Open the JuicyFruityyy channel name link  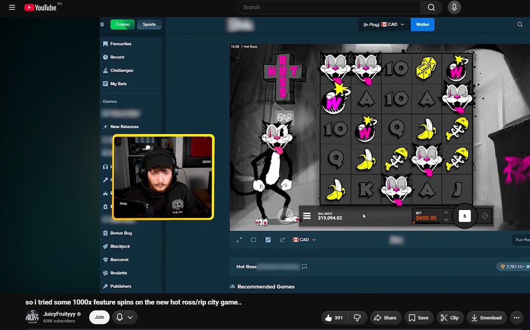(59, 314)
